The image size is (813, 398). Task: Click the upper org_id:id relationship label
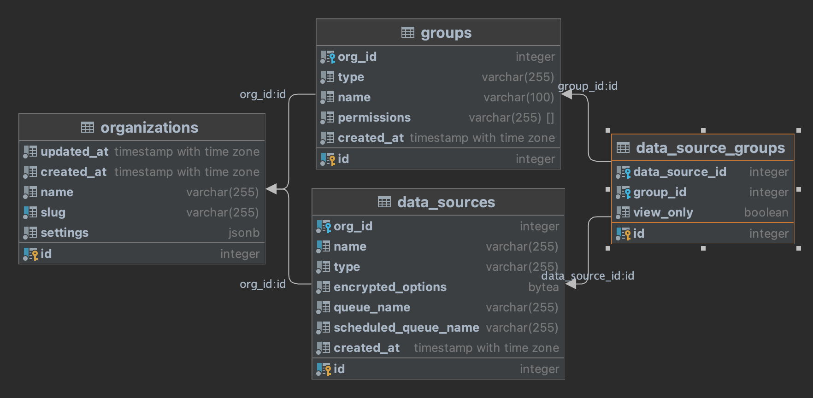click(x=263, y=94)
